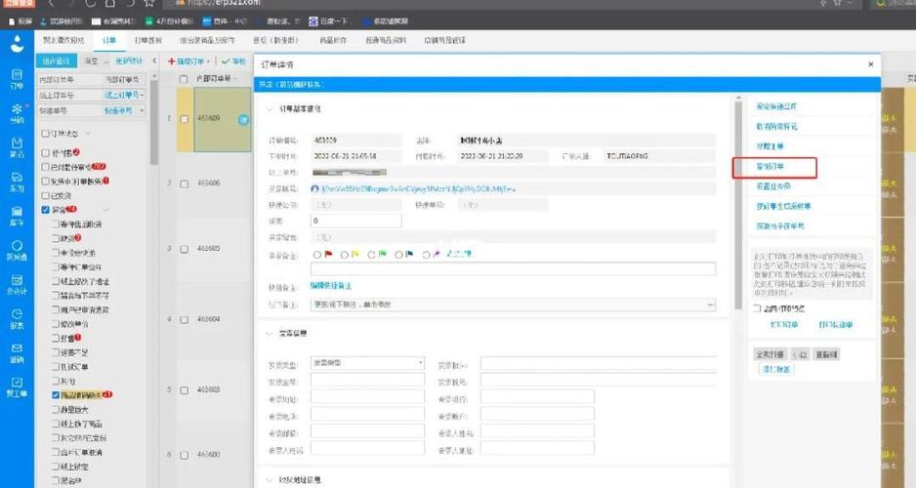Screen dimensions: 916x488
Task: Open the circle icon sidebar module
Action: [x=17, y=249]
